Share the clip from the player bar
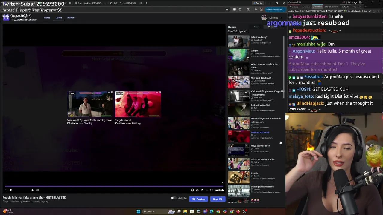Viewport: 383px width, 215px height. pos(197,190)
